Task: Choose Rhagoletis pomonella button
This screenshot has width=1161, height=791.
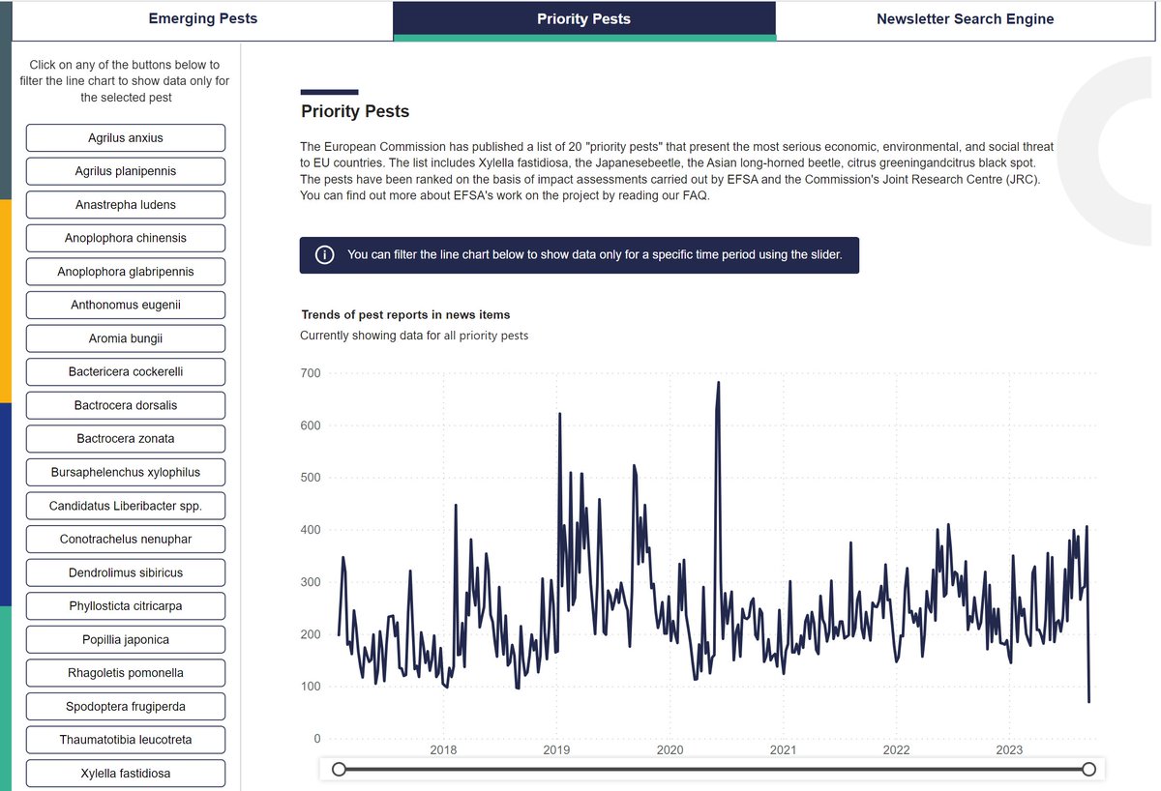Action: coord(126,673)
